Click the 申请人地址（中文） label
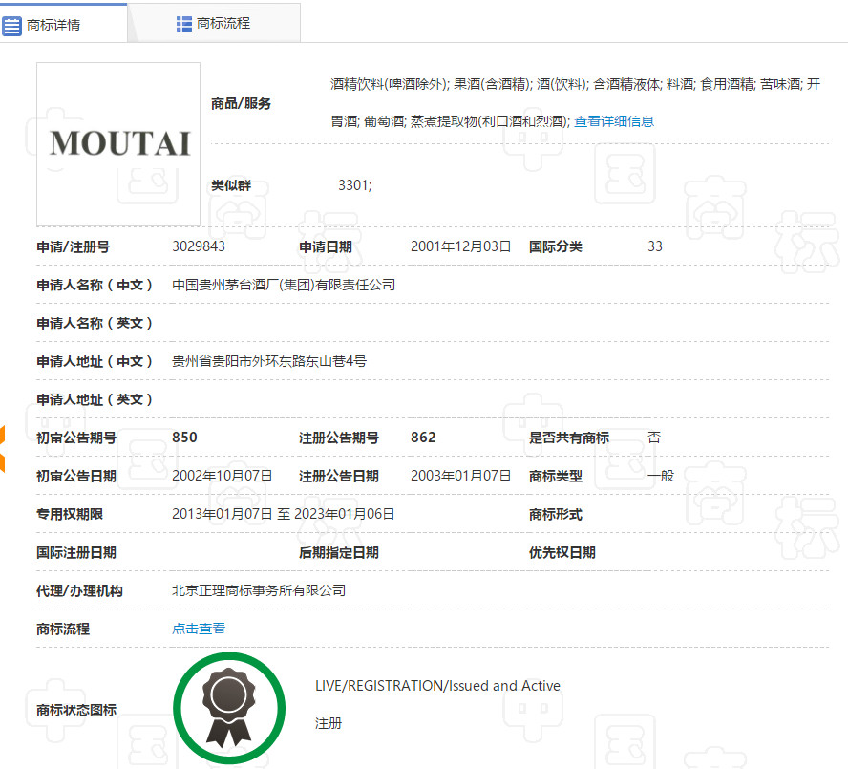The width and height of the screenshot is (848, 769). point(95,361)
